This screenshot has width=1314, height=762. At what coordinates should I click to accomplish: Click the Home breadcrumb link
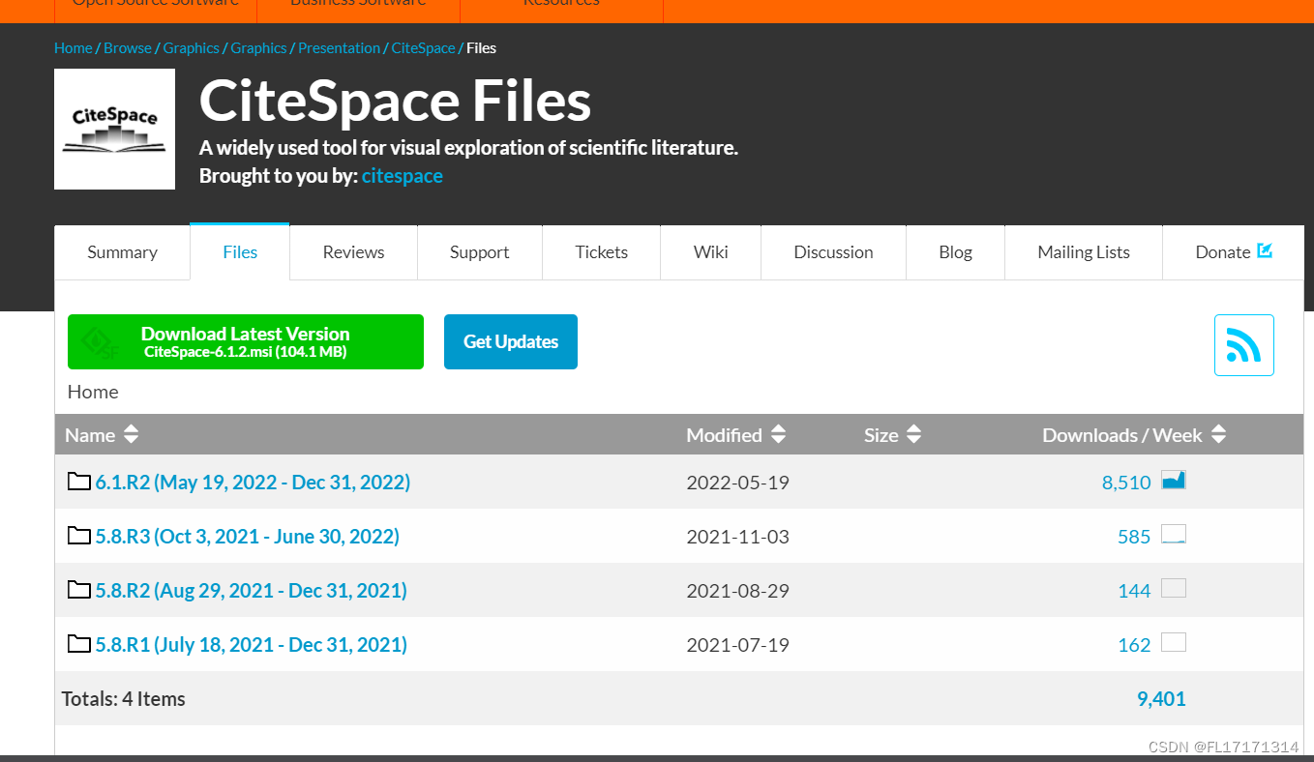(74, 48)
